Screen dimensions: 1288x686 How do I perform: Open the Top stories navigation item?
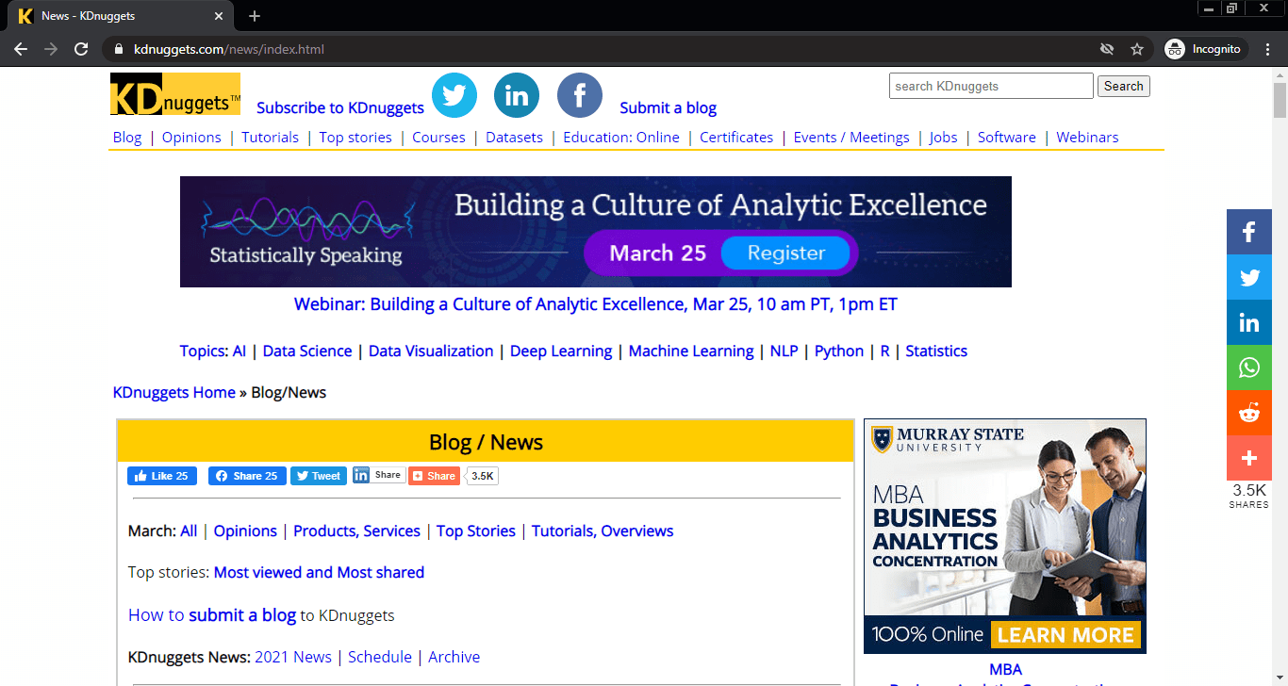click(355, 137)
